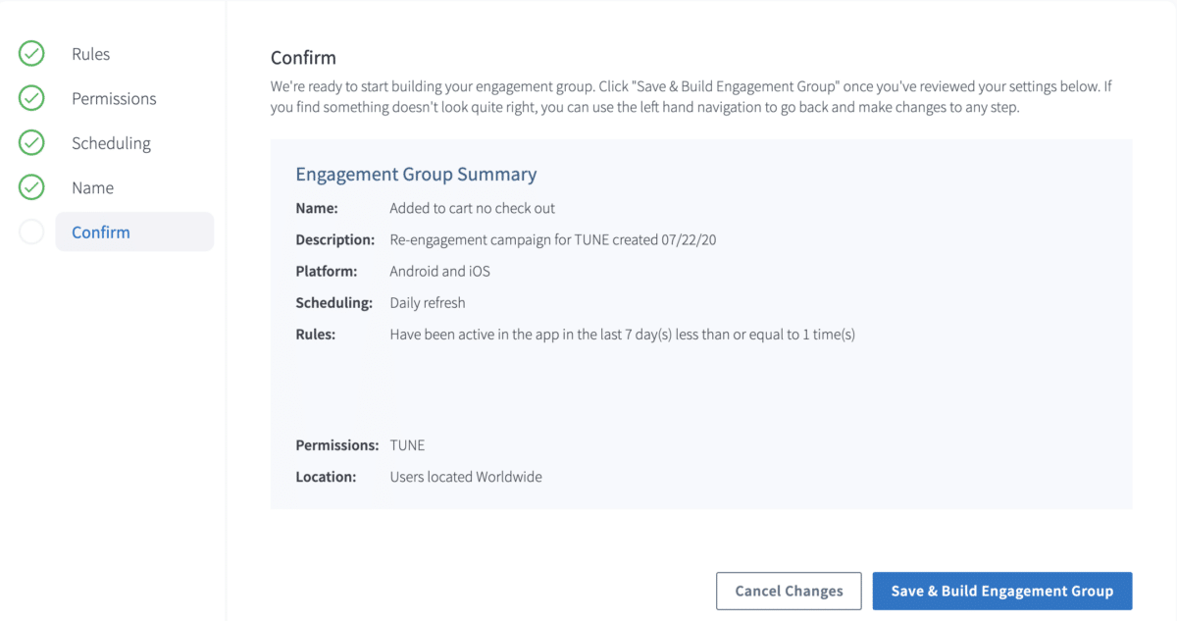Go to the Scheduling step

coord(111,142)
